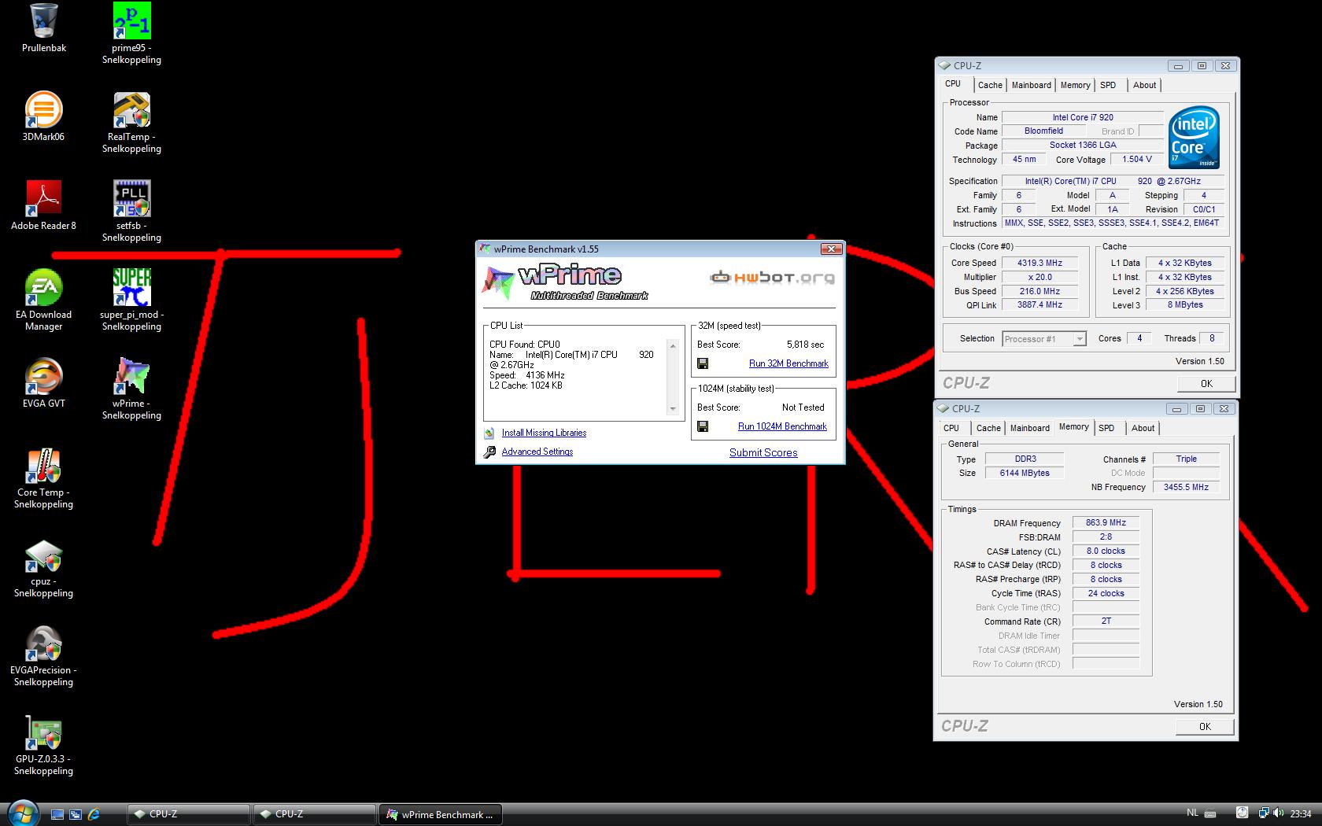Click the Core Voltage value 1.504 V
This screenshot has width=1322, height=826.
tap(1136, 159)
